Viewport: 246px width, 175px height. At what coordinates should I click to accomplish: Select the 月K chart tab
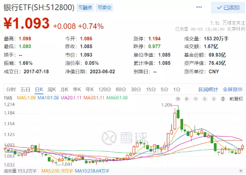pos(64,90)
